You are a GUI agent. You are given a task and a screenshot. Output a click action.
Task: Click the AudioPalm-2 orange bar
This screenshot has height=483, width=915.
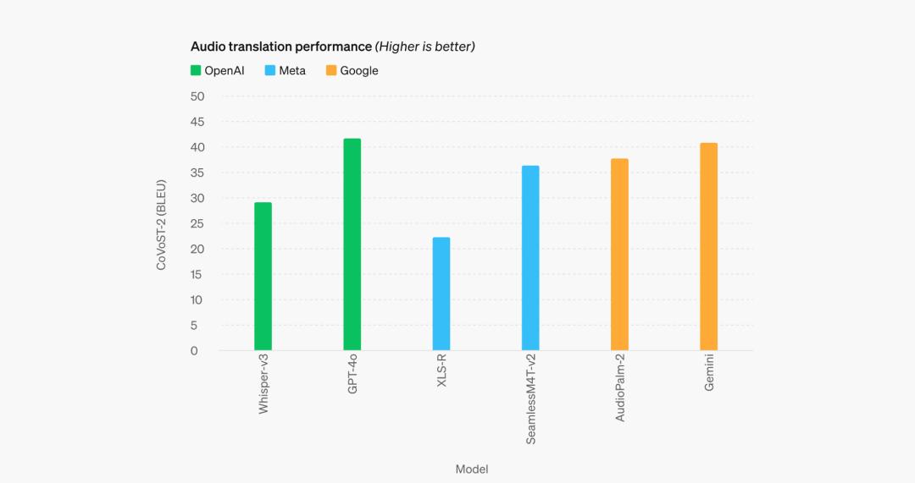pos(619,254)
